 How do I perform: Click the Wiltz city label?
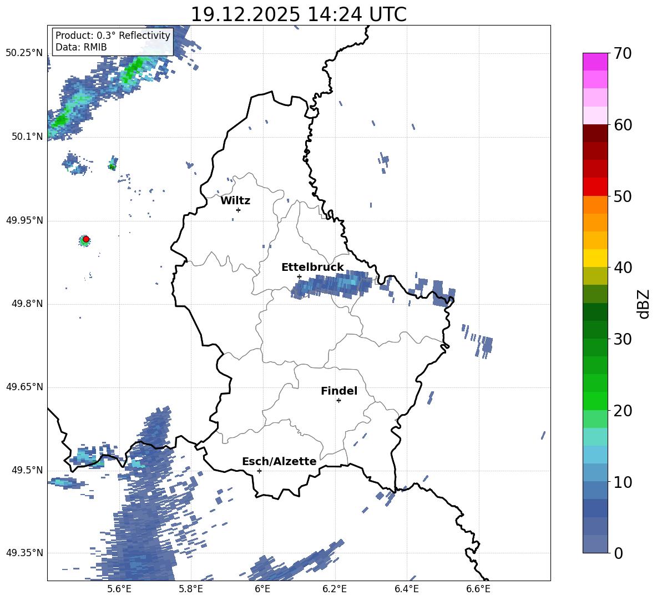(235, 201)
